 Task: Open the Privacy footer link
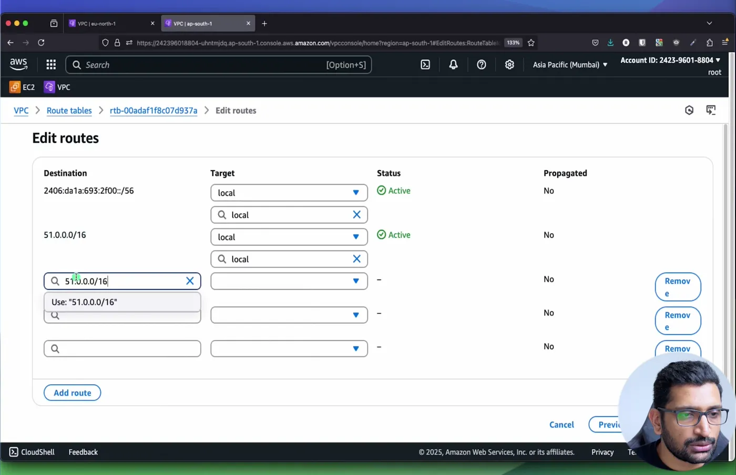click(x=602, y=452)
